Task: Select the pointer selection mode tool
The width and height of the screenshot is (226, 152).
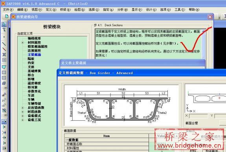Action: coord(4,24)
